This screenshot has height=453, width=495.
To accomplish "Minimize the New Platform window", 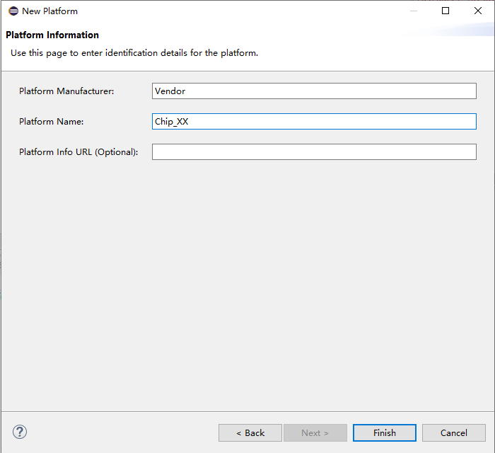I will point(413,11).
